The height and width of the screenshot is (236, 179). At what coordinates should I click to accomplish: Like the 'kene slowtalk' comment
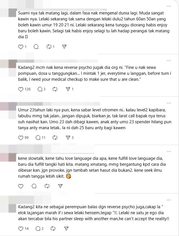coord(21,186)
